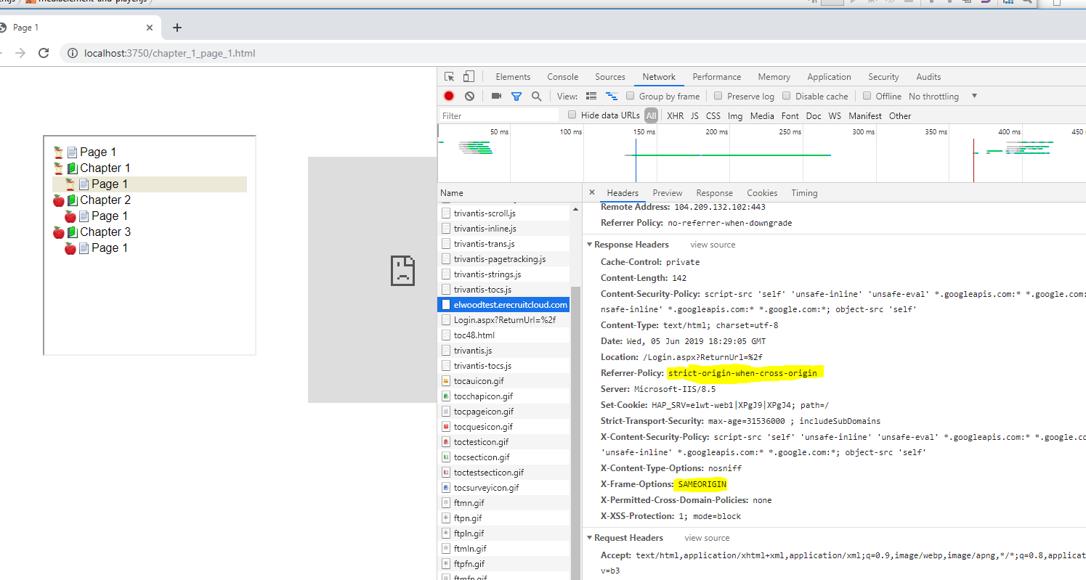Toggle capture screenshots camera icon
Screen dimensions: 1086x580
pyautogui.click(x=497, y=96)
